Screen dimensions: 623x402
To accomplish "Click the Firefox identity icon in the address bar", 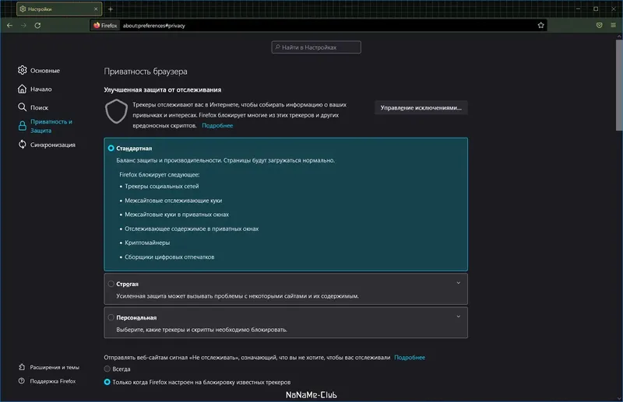I will click(x=105, y=26).
